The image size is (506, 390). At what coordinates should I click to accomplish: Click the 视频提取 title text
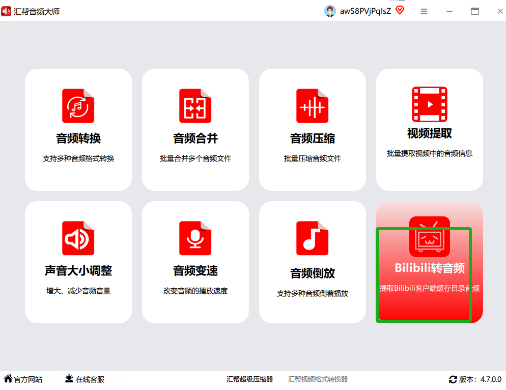tap(430, 133)
